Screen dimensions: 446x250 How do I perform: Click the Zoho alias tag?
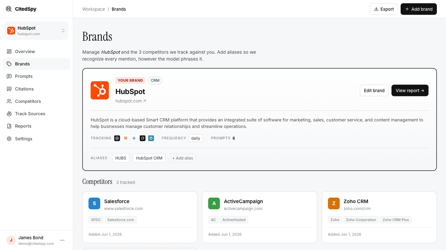point(335,220)
